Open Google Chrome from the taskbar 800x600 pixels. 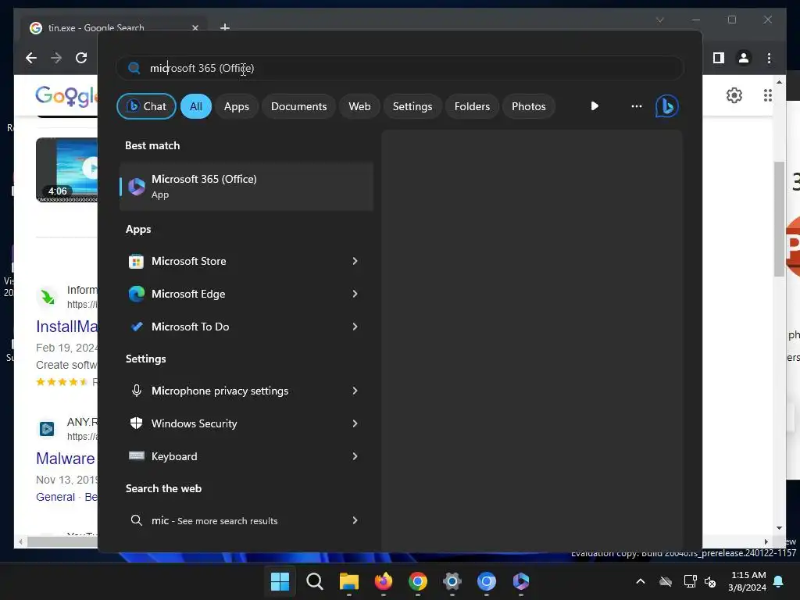pyautogui.click(x=417, y=581)
